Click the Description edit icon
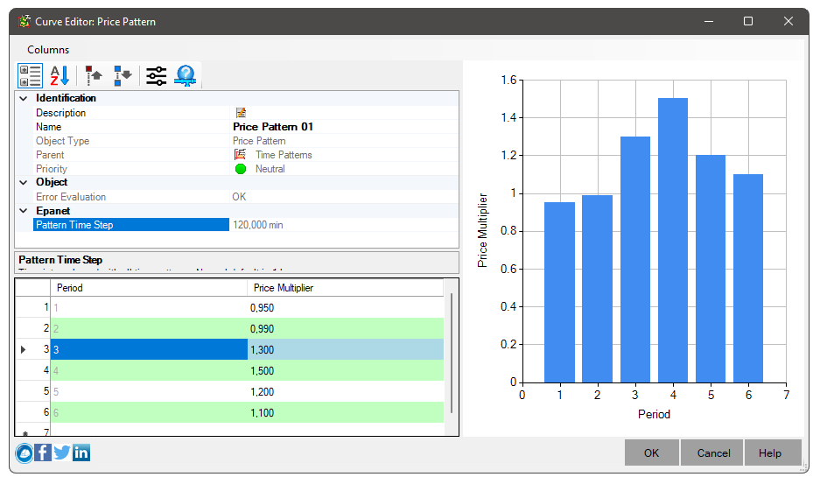Image resolution: width=820 pixels, height=484 pixels. pos(241,113)
